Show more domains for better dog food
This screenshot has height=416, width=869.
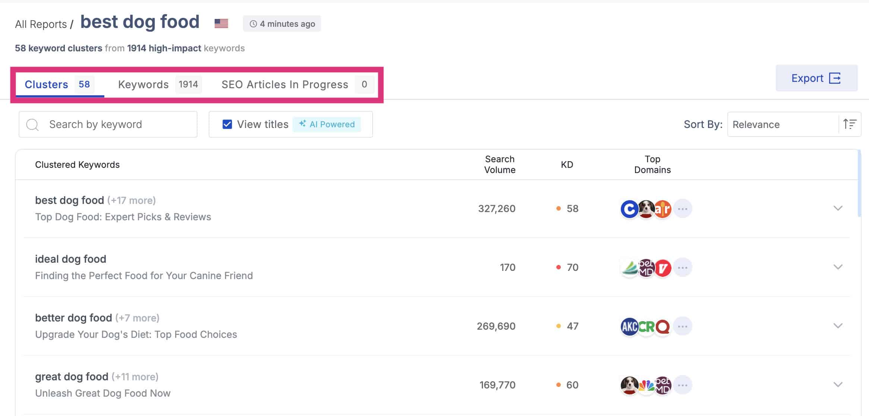(683, 326)
